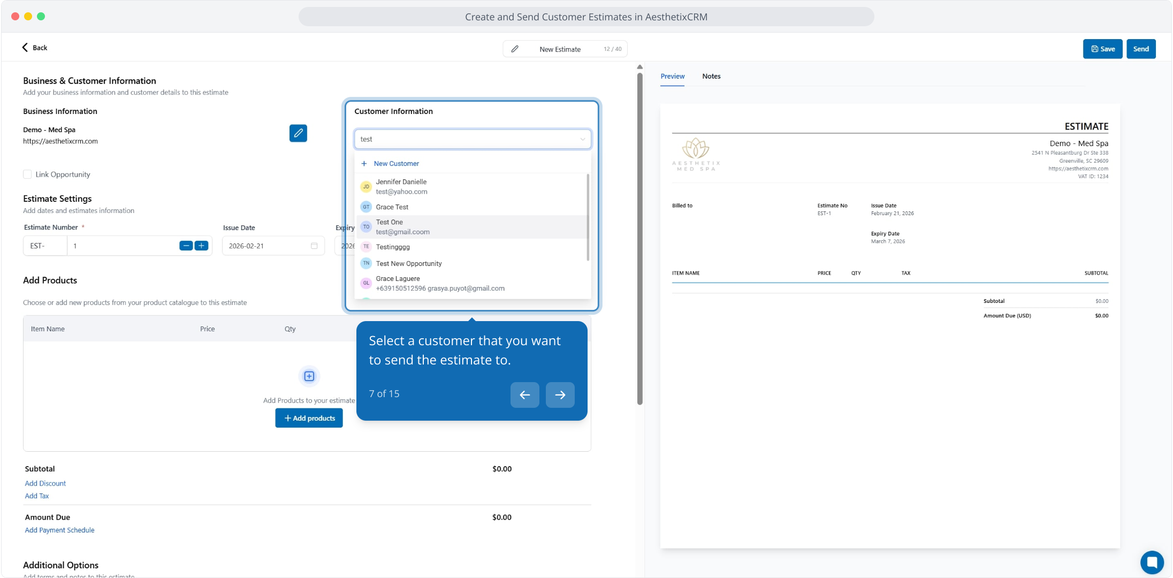The height and width of the screenshot is (578, 1173).
Task: Click the Send button
Action: (x=1141, y=49)
